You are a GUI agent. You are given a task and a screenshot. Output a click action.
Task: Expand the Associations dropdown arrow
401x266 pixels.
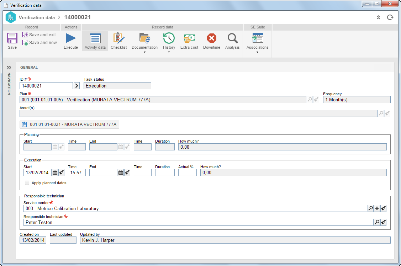258,52
